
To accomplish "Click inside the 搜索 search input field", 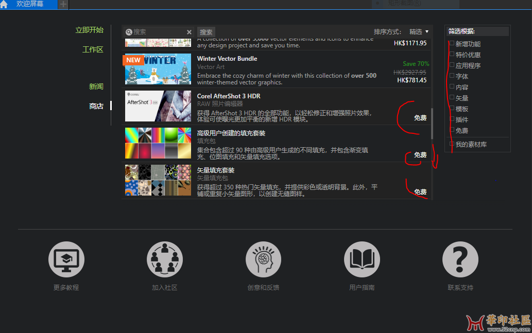I will 159,32.
